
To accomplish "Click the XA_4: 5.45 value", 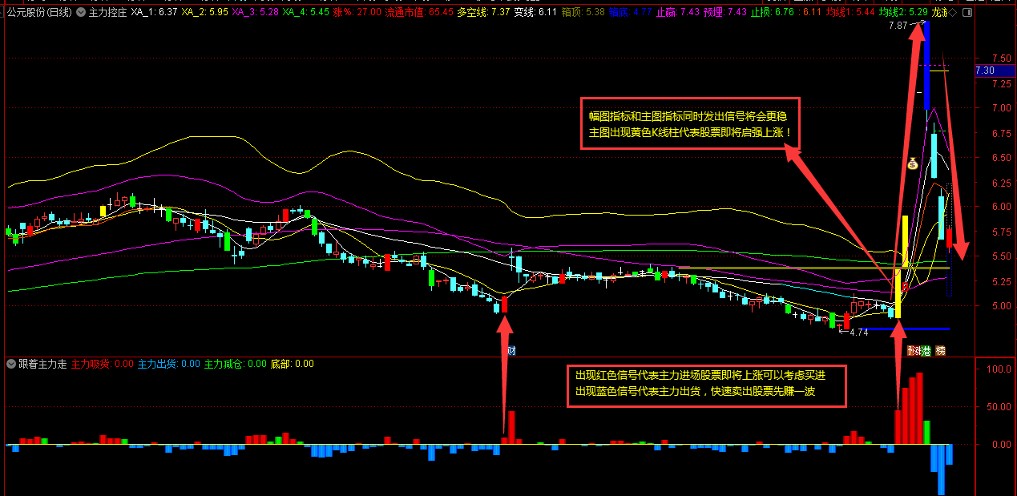I will 306,13.
